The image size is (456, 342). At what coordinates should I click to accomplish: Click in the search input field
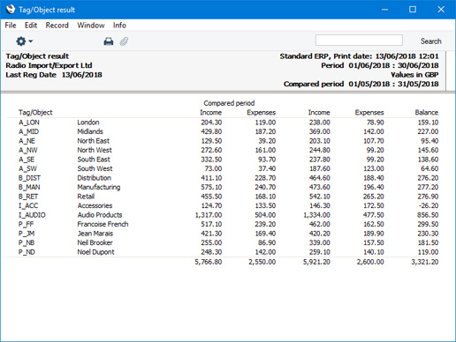click(x=359, y=41)
